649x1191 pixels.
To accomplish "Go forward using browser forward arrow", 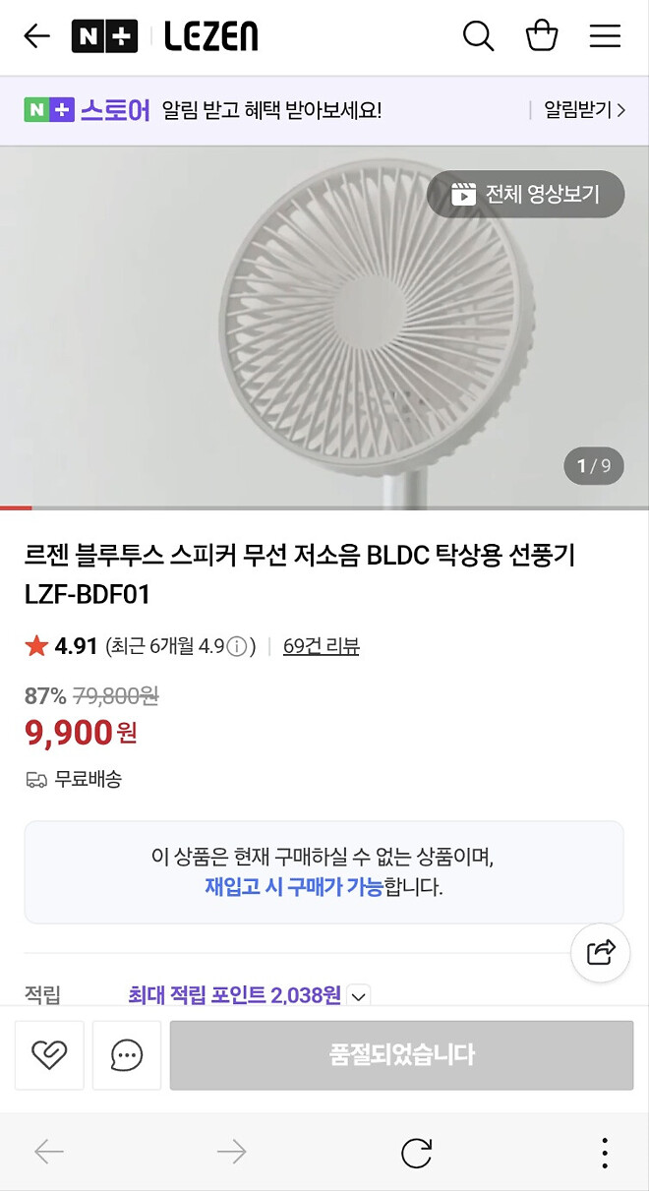I will click(x=231, y=1153).
